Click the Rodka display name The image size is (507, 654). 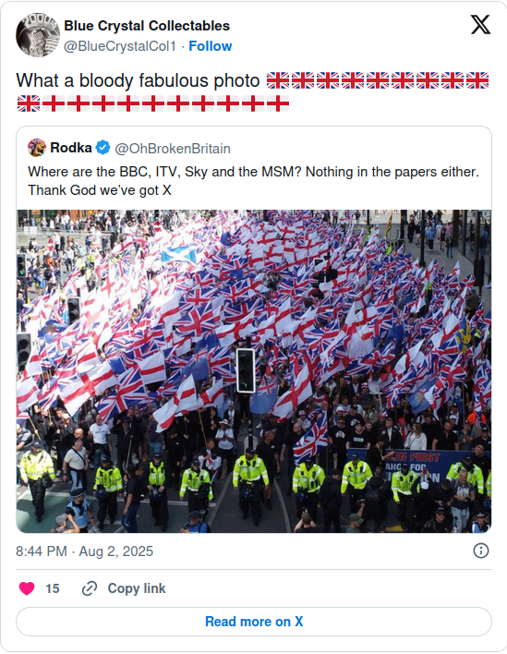(71, 148)
